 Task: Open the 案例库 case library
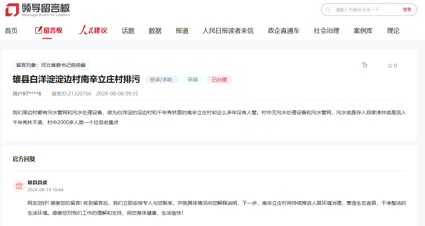[x=363, y=31]
